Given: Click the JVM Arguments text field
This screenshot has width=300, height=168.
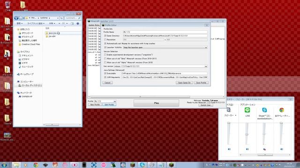Looking at the screenshot, I should pyautogui.click(x=165, y=77).
